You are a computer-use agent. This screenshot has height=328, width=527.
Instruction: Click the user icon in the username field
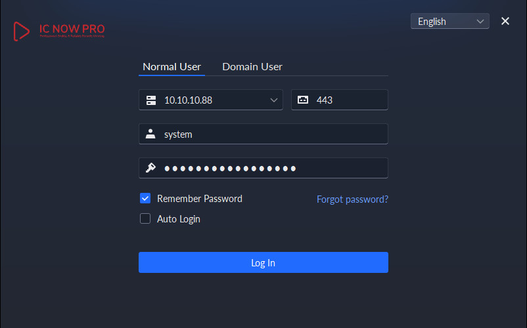[x=151, y=134]
